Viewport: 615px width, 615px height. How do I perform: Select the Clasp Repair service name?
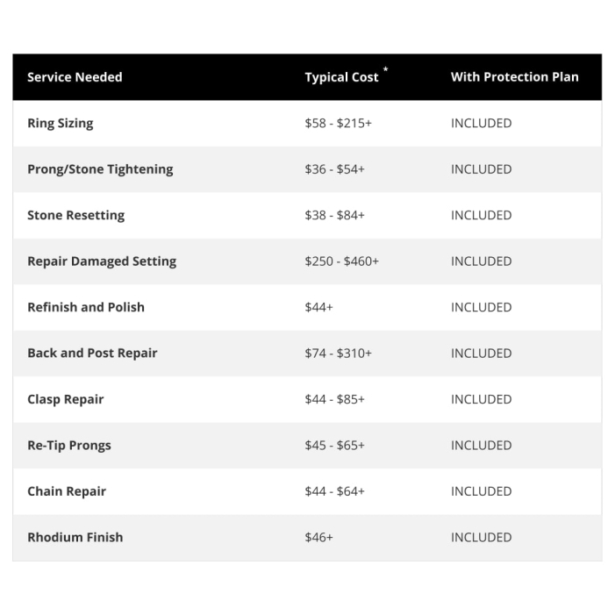tap(66, 399)
